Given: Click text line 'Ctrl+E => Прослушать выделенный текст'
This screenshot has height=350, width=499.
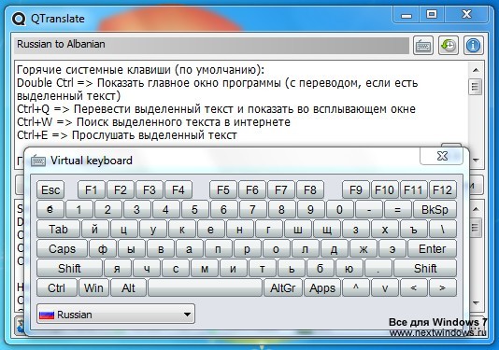Looking at the screenshot, I should (127, 135).
